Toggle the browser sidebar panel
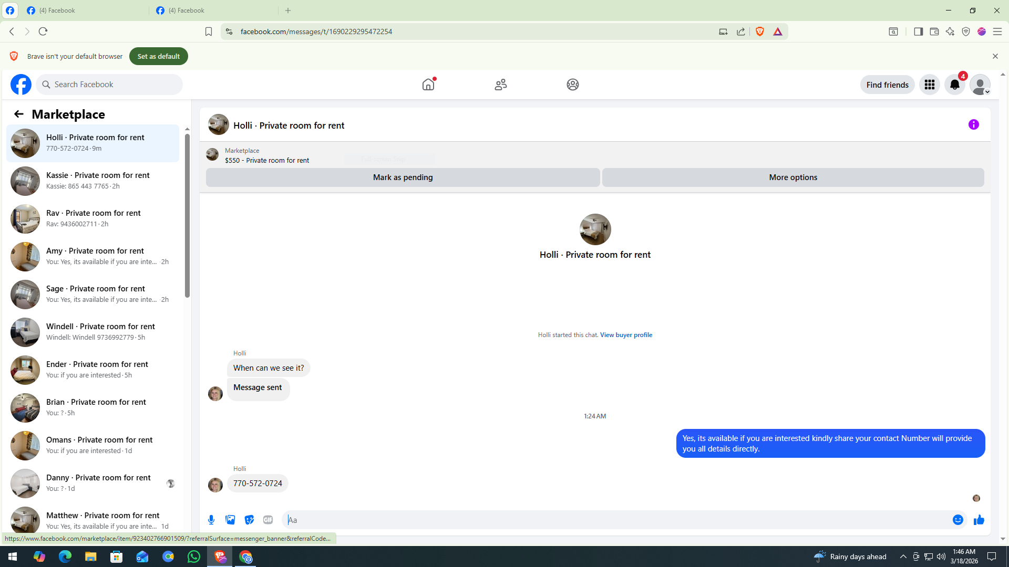Image resolution: width=1009 pixels, height=567 pixels. coord(918,31)
